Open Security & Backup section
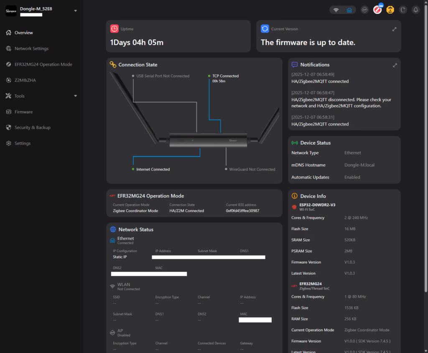 (32, 128)
